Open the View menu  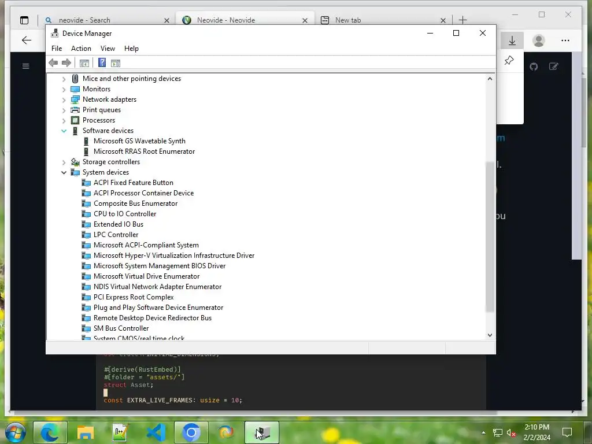click(x=108, y=49)
